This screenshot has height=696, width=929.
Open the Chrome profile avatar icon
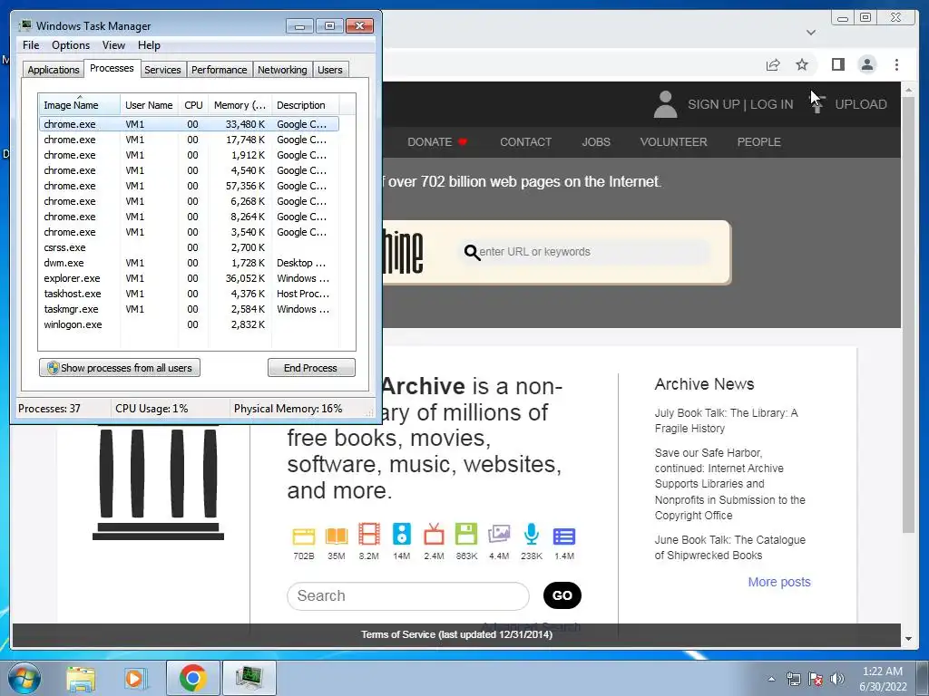[x=866, y=64]
